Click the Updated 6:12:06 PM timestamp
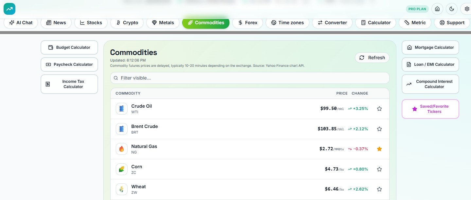 128,61
